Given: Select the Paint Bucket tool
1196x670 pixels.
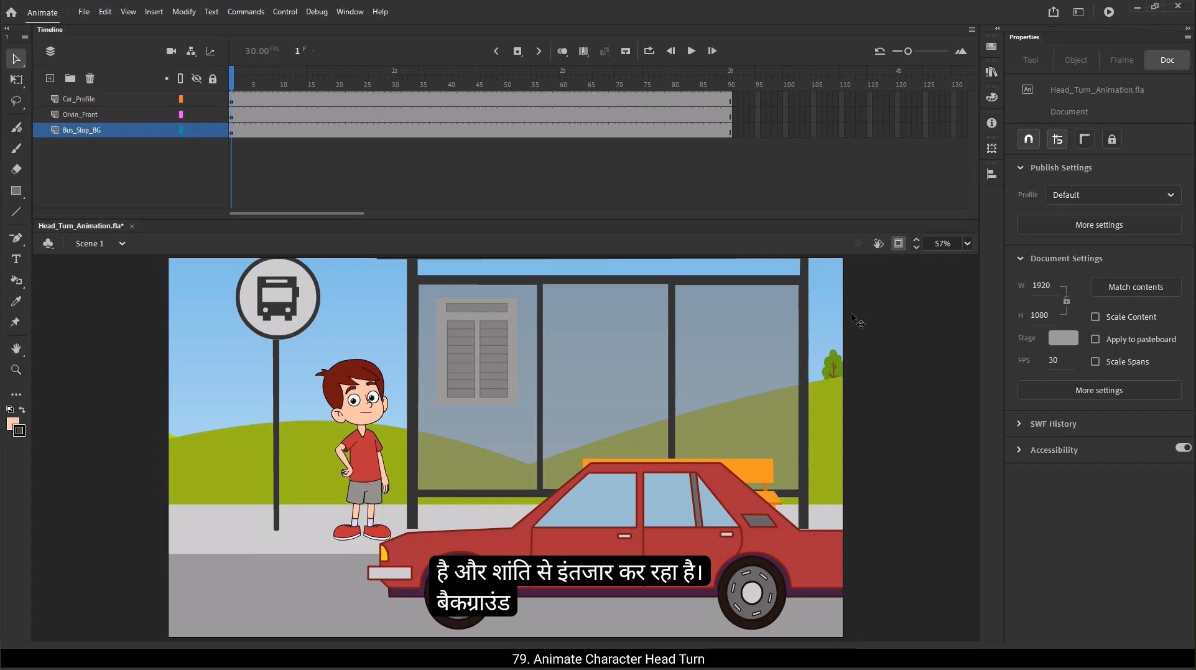Looking at the screenshot, I should pyautogui.click(x=16, y=281).
